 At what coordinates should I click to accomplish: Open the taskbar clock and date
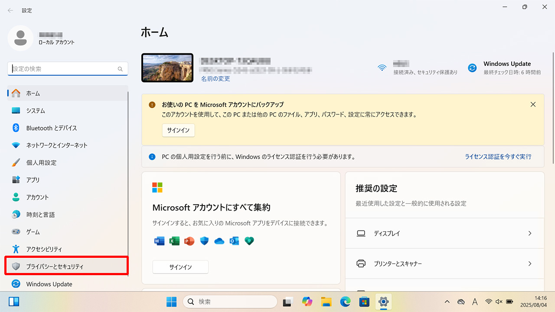point(534,302)
